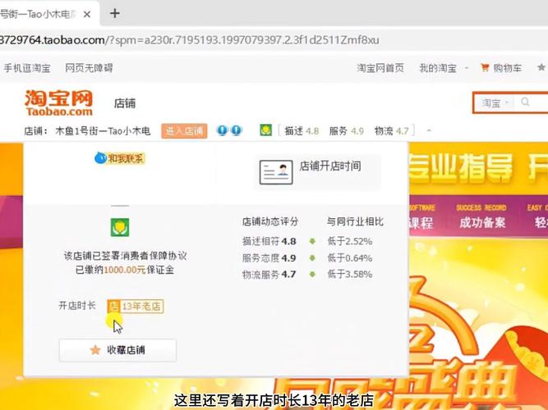
Task: Click 低于3.58% comparison value
Action: pos(349,274)
